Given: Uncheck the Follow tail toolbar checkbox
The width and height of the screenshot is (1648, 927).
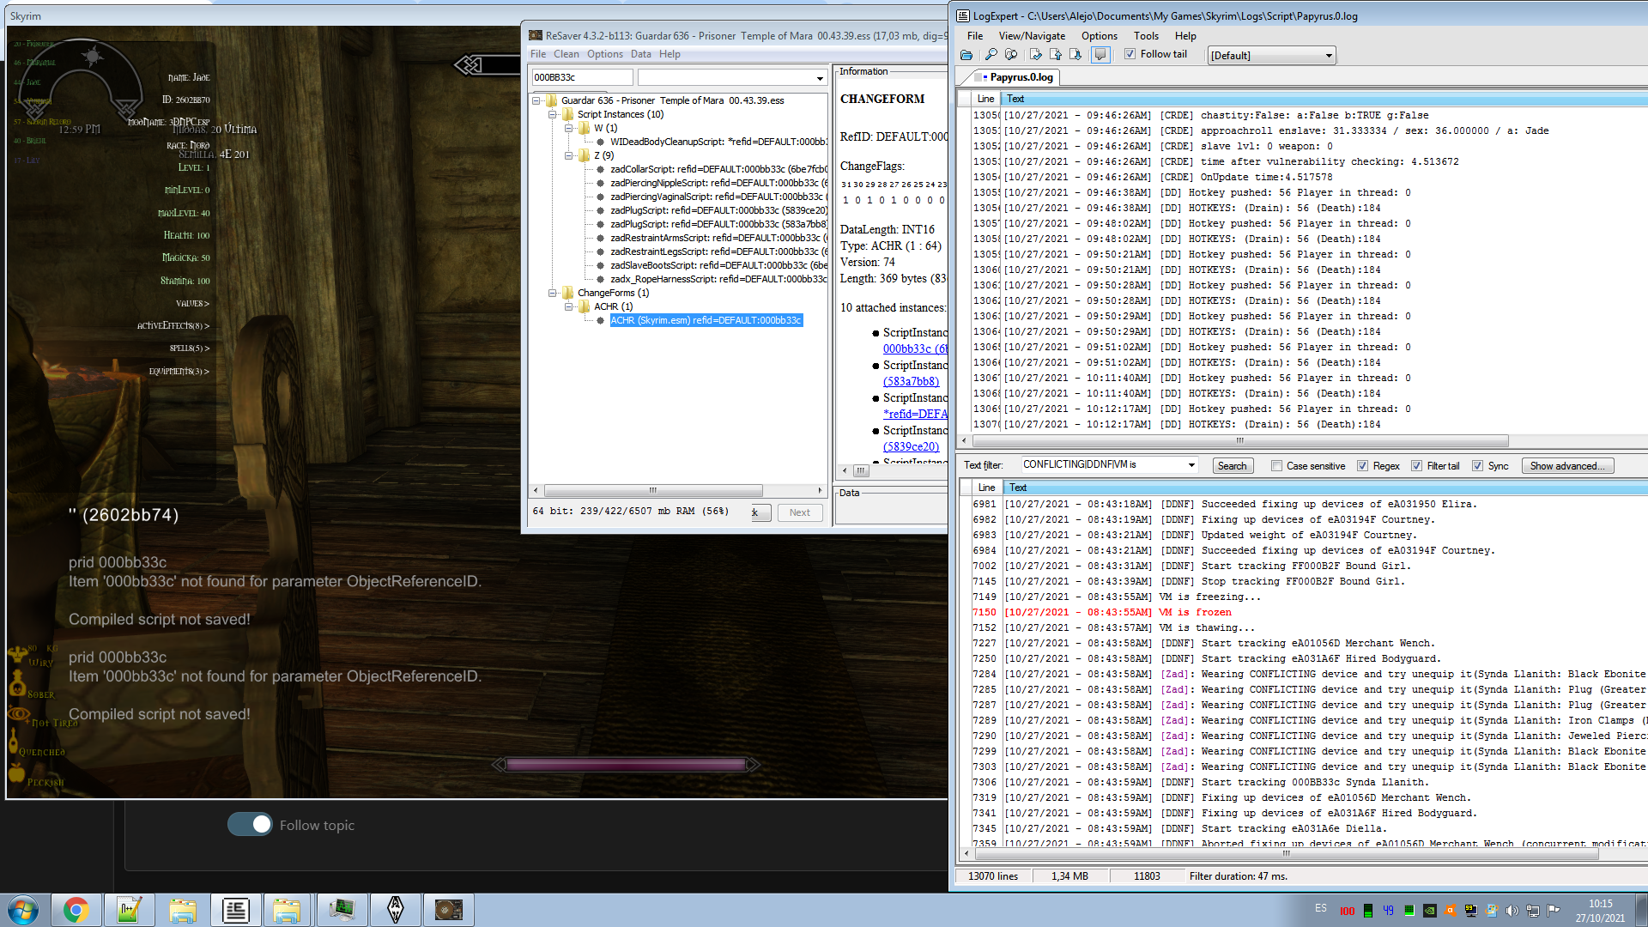Looking at the screenshot, I should point(1130,54).
